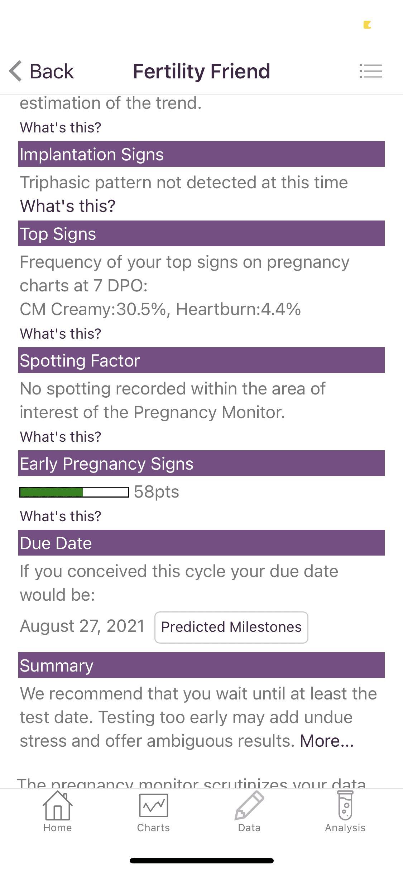Expand the More... link in Summary
Screen dimensions: 403x872
tap(327, 741)
